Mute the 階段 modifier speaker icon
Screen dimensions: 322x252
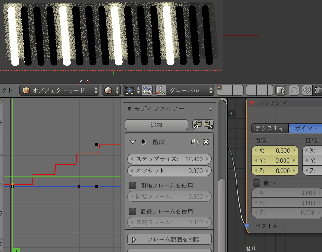(x=195, y=142)
